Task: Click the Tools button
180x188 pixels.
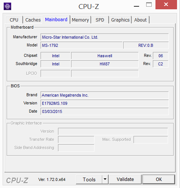Action: pos(89,179)
